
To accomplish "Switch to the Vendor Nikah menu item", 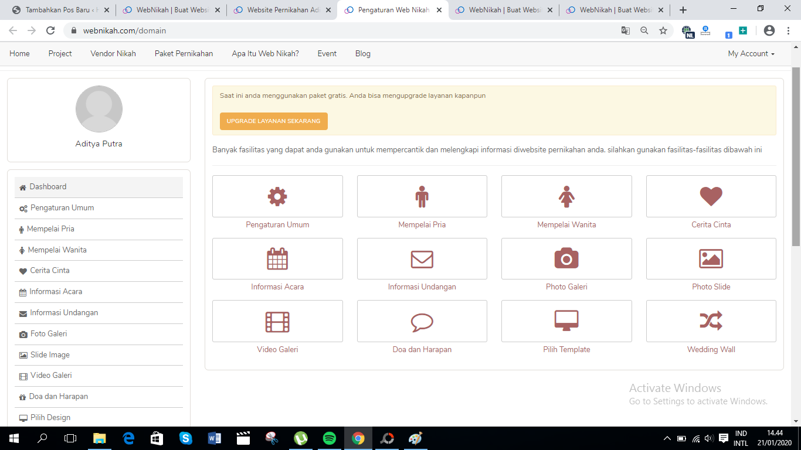I will tap(113, 53).
